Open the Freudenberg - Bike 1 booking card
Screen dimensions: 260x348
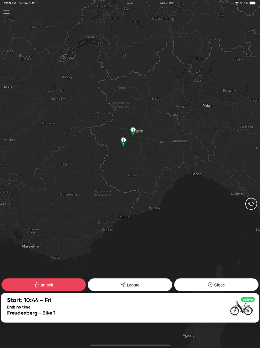[130, 308]
